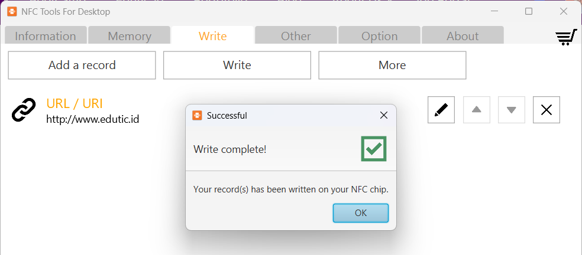Click the chain link record icon

[x=24, y=110]
